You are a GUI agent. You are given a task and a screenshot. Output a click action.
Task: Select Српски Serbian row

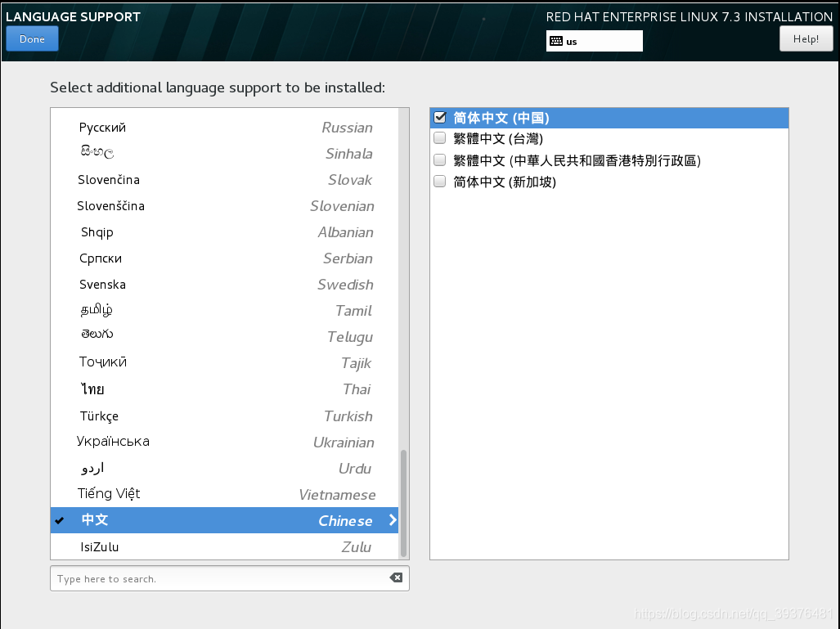coord(224,258)
